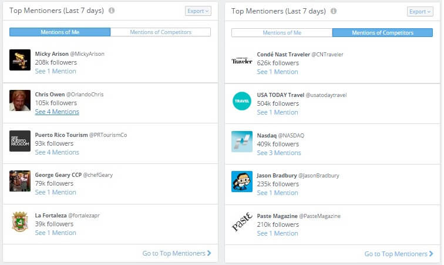Click @chefGeary handle
This screenshot has width=444, height=265.
(x=98, y=175)
